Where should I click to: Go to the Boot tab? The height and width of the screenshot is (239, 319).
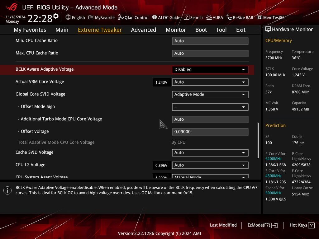[x=201, y=30]
